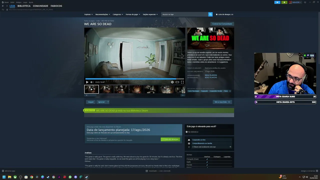Go back with the navigation arrow

pos(3,6)
